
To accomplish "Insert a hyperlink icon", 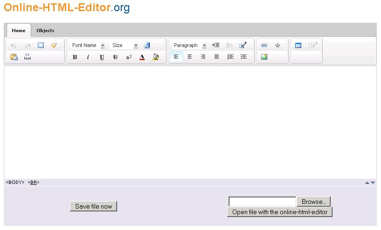I will (x=264, y=45).
